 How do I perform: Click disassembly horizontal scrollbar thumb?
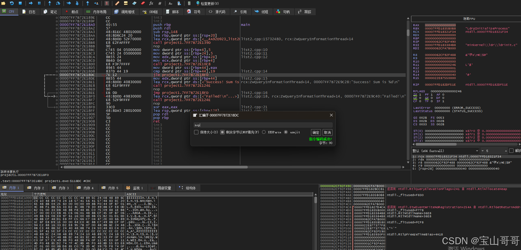point(156,167)
